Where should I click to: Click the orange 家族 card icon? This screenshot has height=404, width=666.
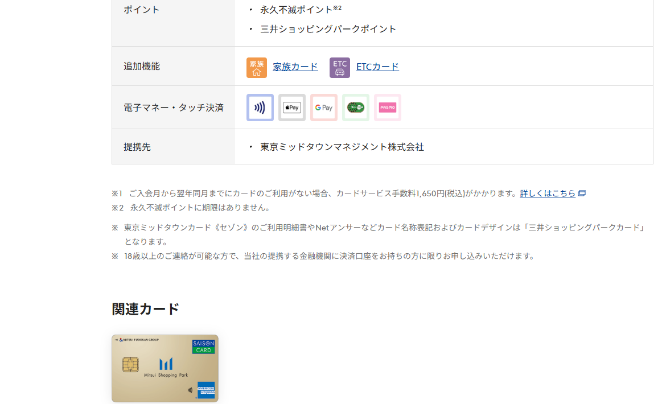pos(257,68)
